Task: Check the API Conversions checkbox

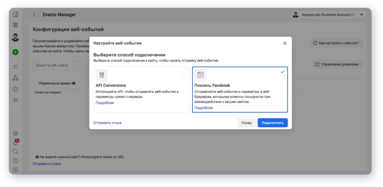Action: coord(184,72)
